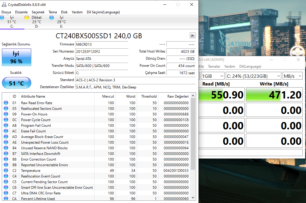306x203 pixels.
Task: Open the Seçenek menu
Action: click(38, 12)
